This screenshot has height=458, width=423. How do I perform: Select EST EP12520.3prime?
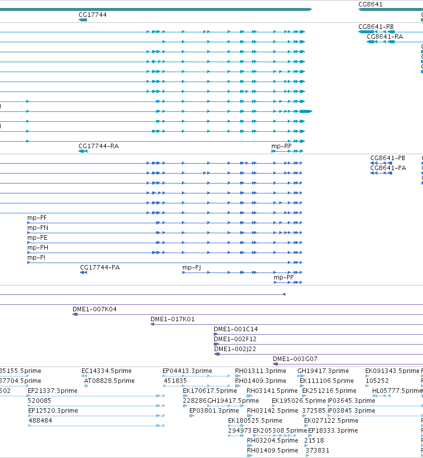pos(53,411)
